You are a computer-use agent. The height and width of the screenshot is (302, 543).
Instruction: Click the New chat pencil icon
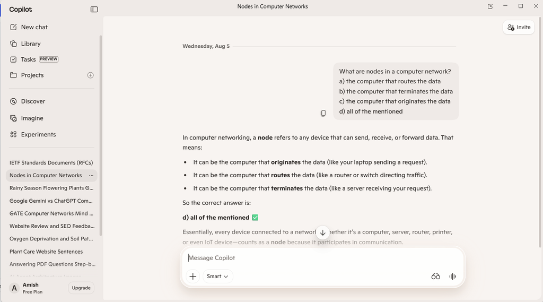click(13, 27)
